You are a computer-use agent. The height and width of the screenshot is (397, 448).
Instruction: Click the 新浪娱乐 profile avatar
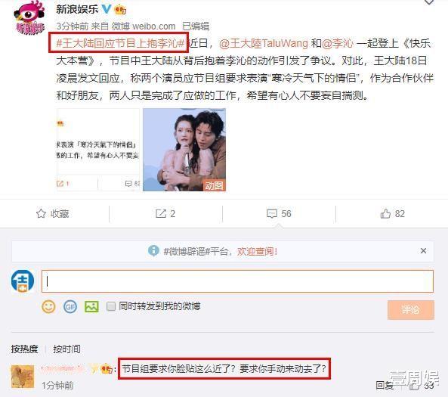tap(29, 17)
